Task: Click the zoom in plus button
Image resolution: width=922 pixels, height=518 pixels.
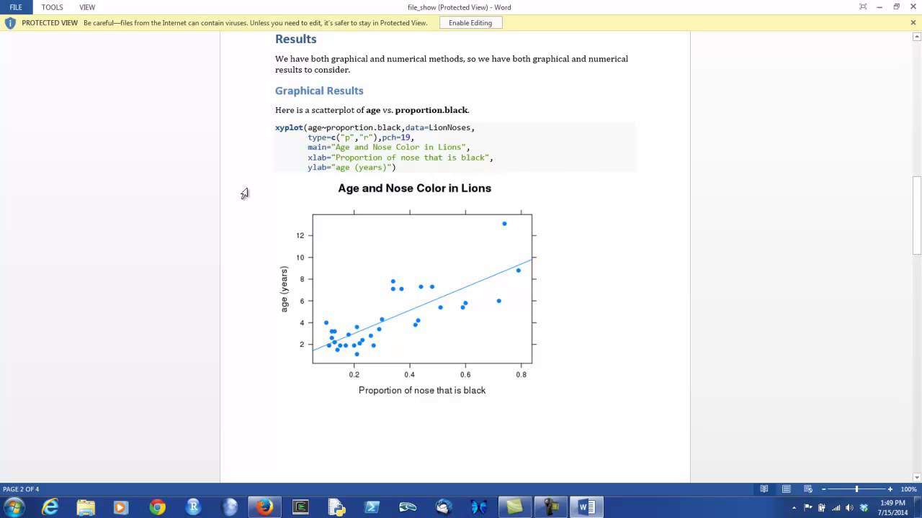Action: [890, 489]
